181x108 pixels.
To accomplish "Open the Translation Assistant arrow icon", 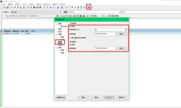I will (x=72, y=8).
